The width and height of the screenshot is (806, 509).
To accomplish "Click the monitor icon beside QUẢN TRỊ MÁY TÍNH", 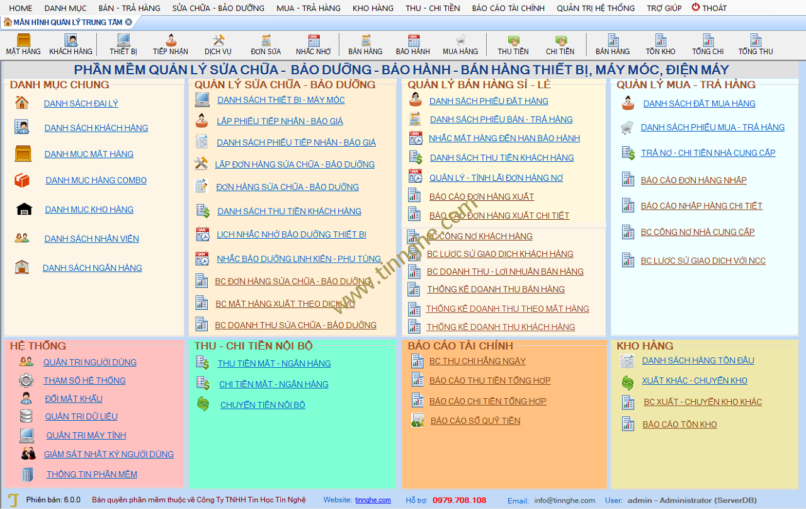I will coord(26,435).
